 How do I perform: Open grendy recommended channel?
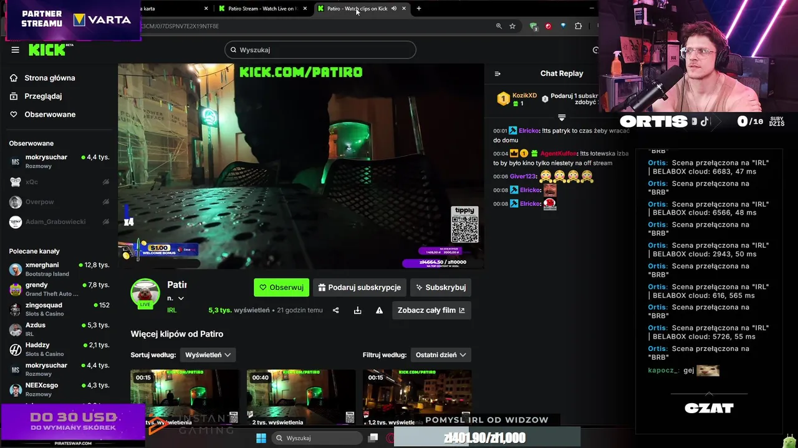[59, 289]
